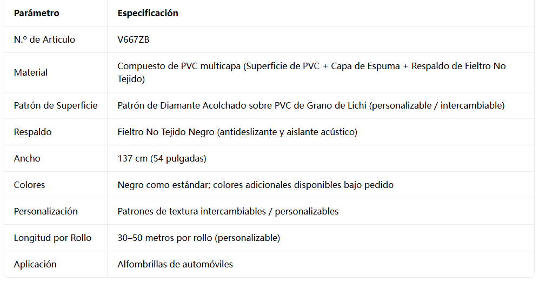Click the Ancho row label
The width and height of the screenshot is (539, 282).
click(27, 158)
